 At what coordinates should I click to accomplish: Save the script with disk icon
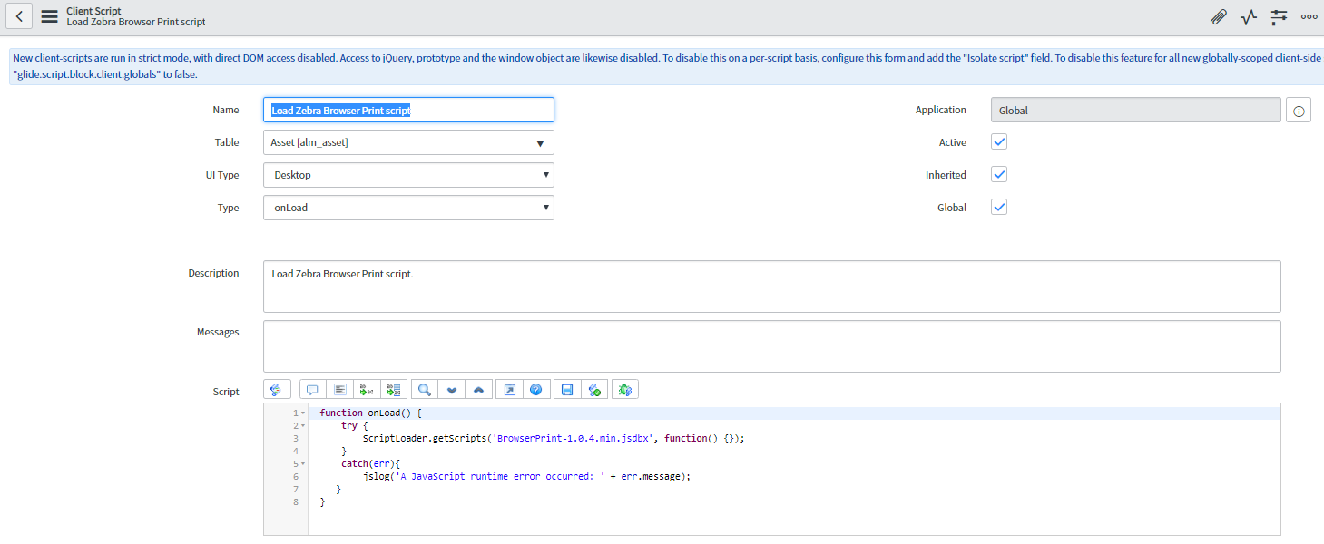(x=567, y=389)
